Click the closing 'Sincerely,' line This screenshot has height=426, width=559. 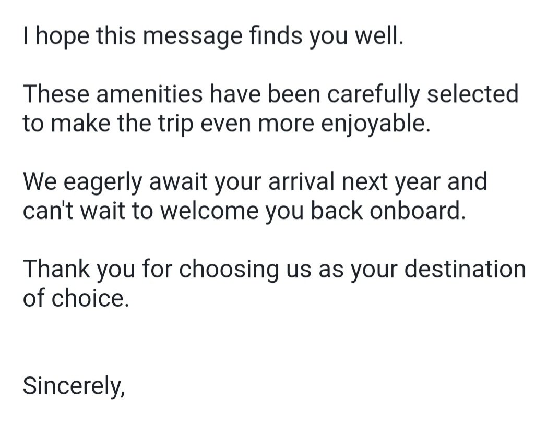(74, 386)
